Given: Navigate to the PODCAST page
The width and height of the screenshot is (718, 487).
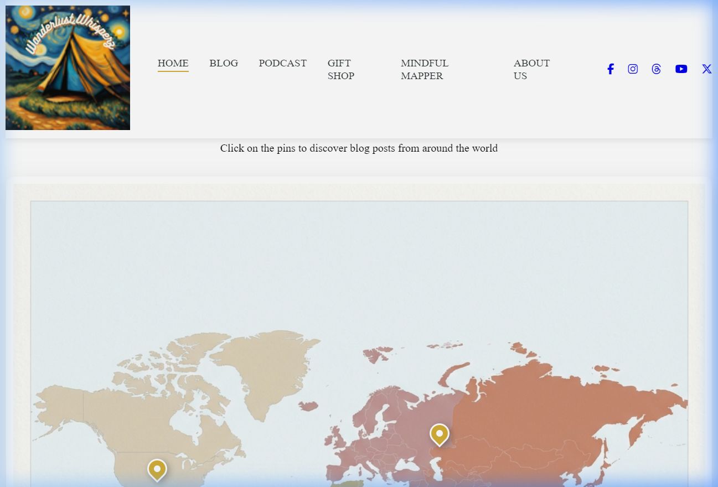Looking at the screenshot, I should pos(282,63).
